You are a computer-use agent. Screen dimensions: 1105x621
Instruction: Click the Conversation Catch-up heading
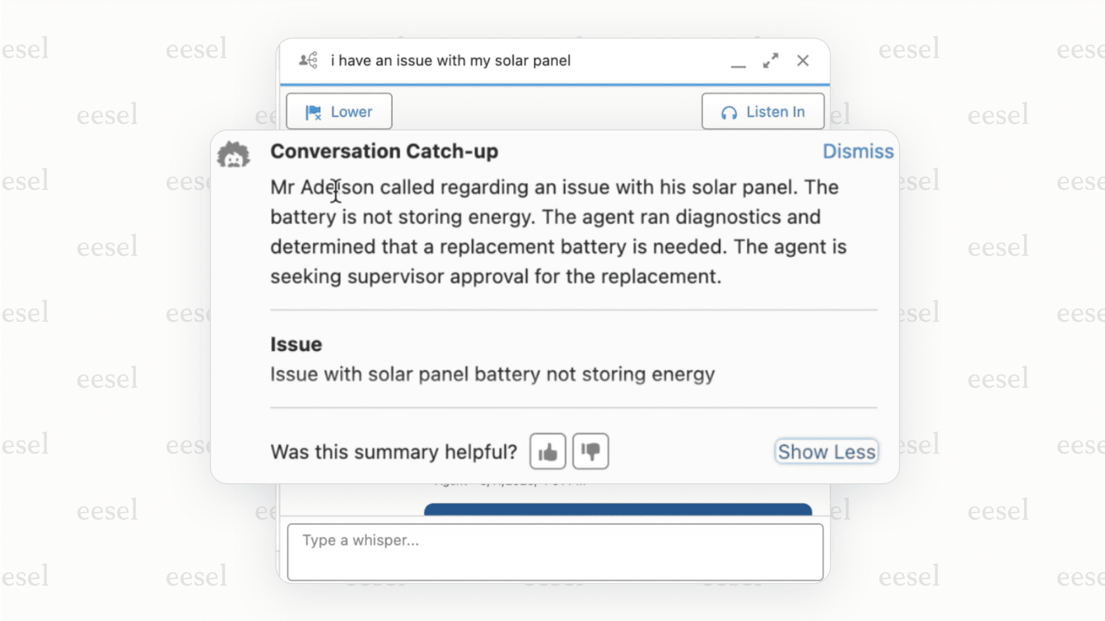click(x=385, y=151)
